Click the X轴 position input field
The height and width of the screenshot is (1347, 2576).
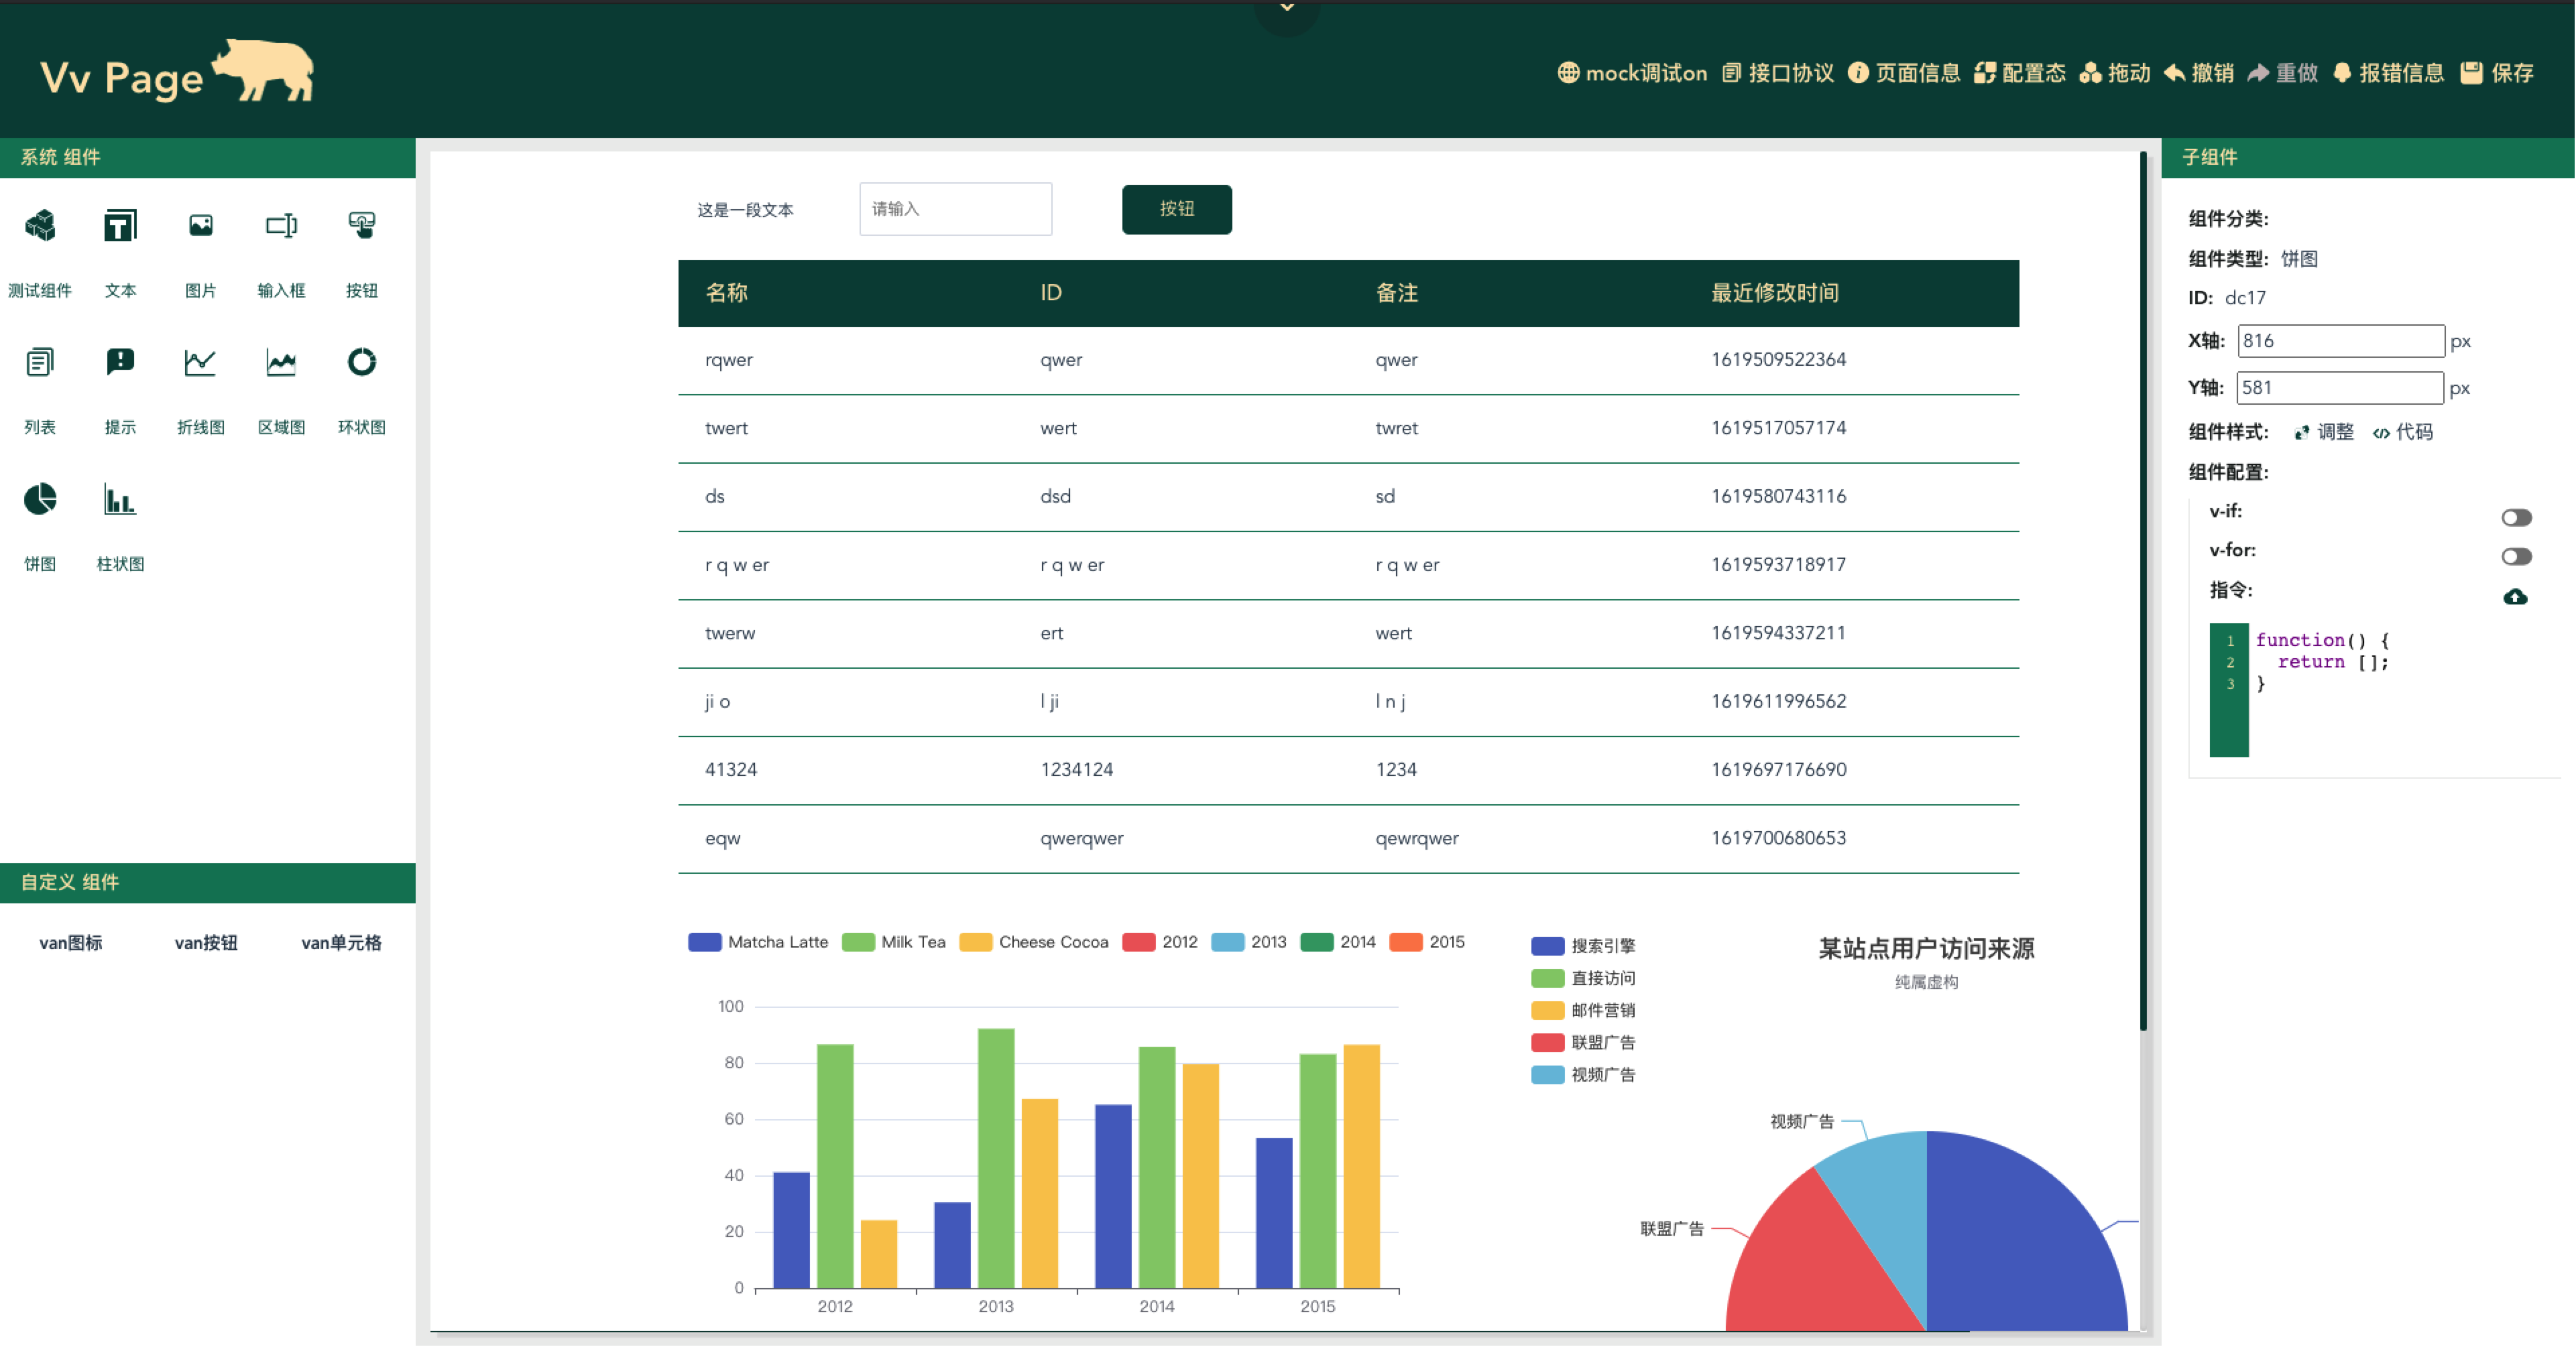pyautogui.click(x=2340, y=340)
